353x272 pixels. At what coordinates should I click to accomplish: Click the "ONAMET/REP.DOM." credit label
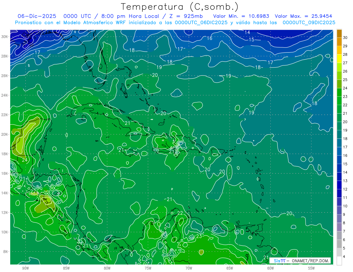pos(310,261)
